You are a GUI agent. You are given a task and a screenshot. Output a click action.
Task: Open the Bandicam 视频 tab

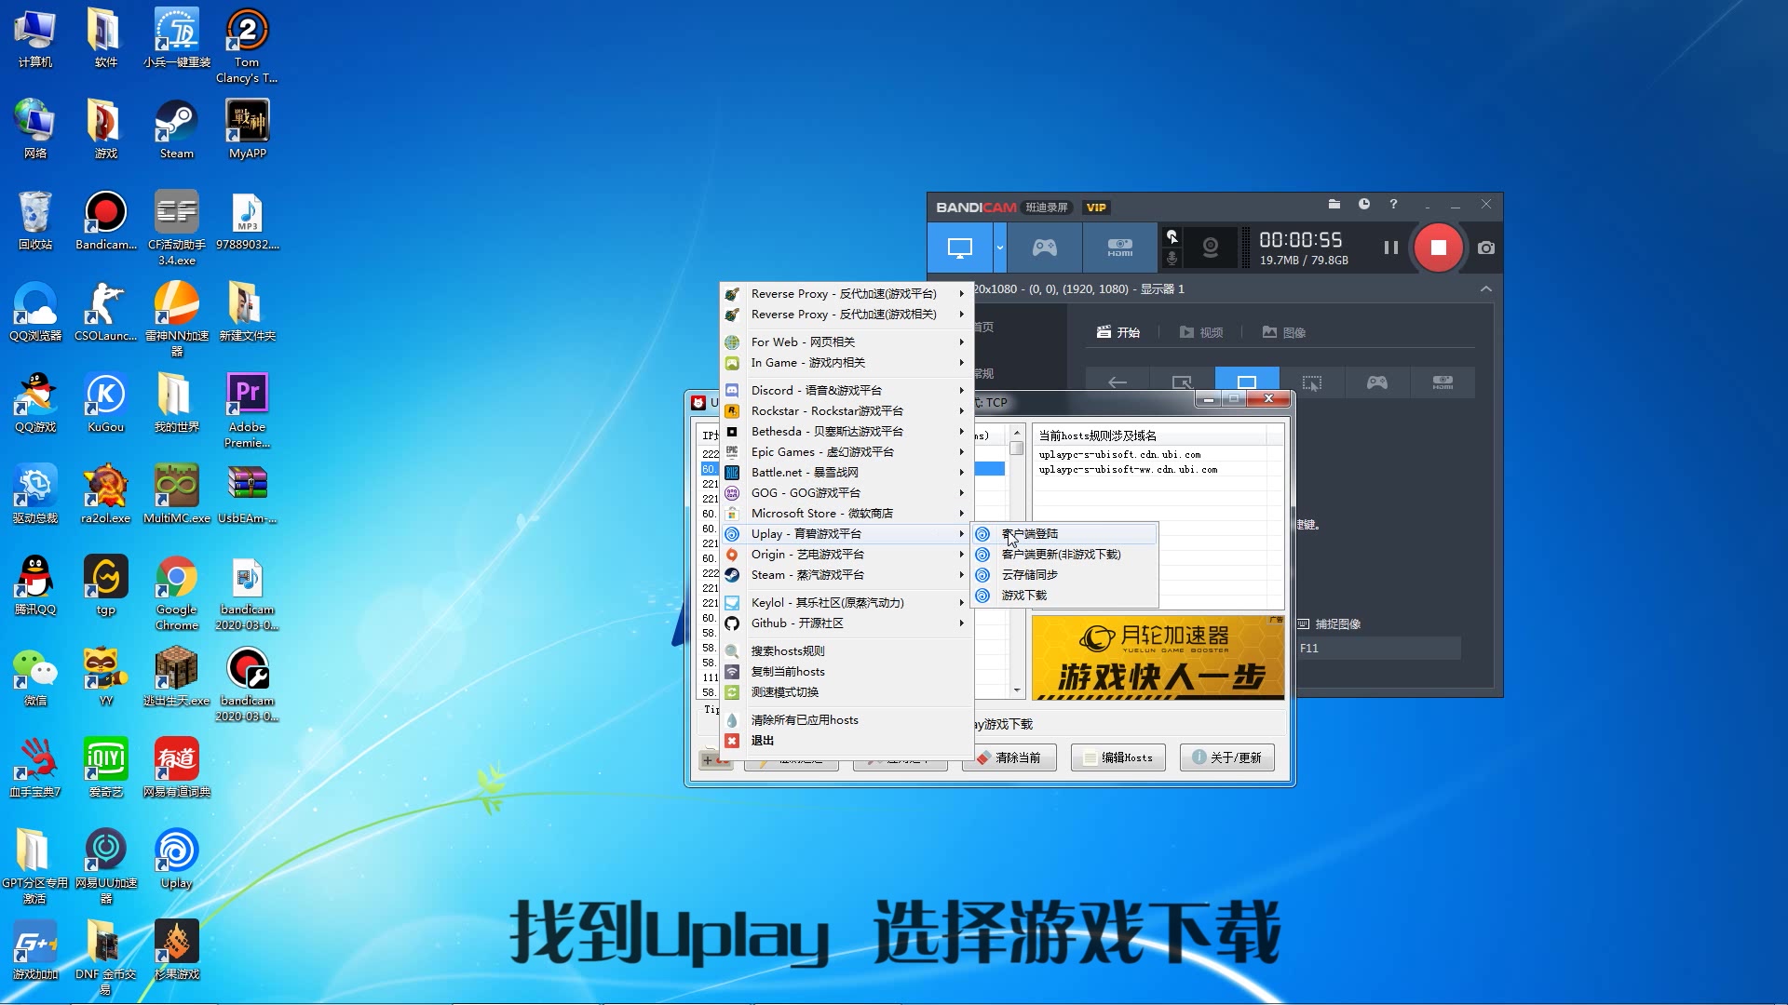pyautogui.click(x=1201, y=332)
